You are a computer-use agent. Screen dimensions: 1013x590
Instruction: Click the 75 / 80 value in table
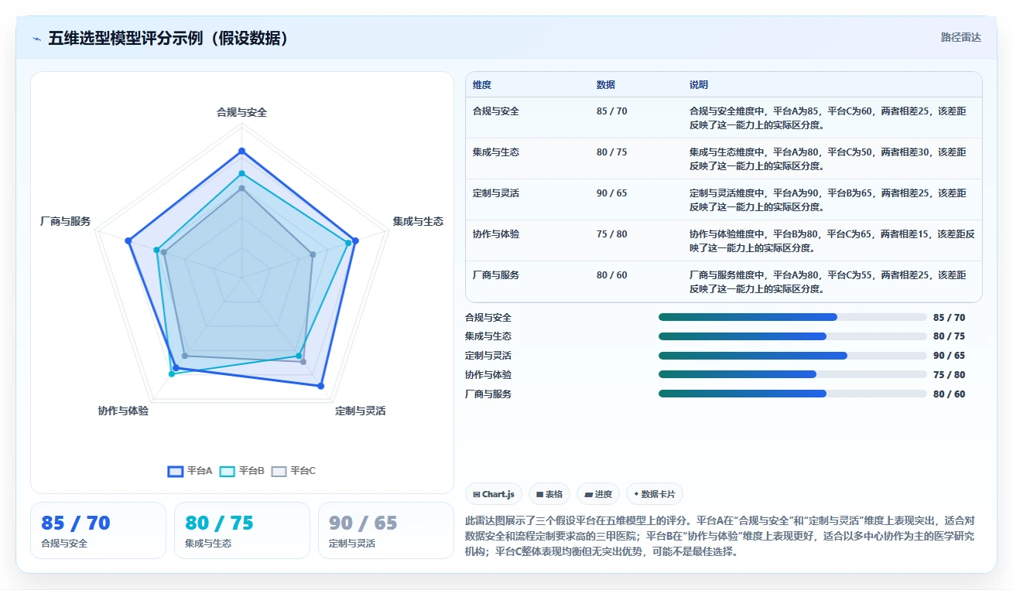coord(612,234)
